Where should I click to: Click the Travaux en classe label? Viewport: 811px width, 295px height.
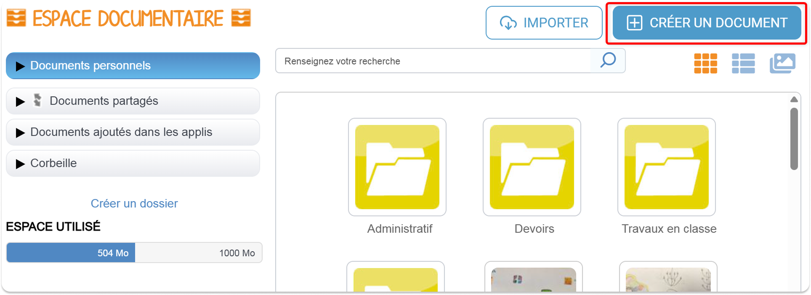point(669,229)
